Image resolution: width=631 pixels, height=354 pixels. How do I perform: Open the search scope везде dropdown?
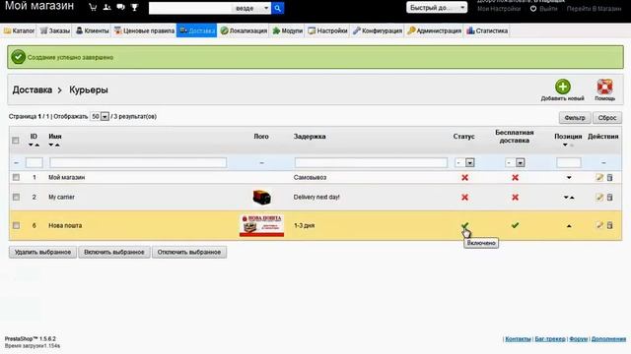click(x=251, y=8)
